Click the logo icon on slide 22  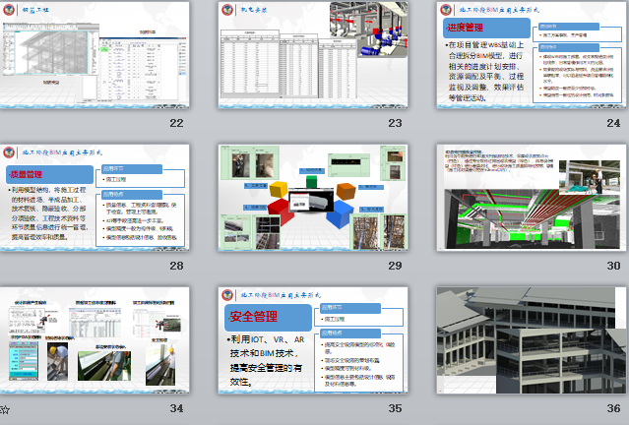[x=10, y=8]
